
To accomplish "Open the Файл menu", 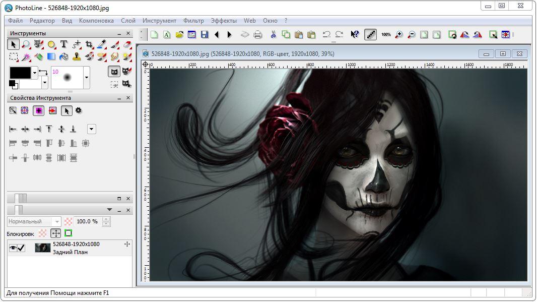I will click(16, 21).
